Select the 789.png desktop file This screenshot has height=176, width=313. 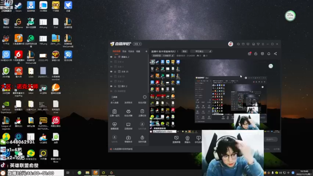(x=43, y=40)
